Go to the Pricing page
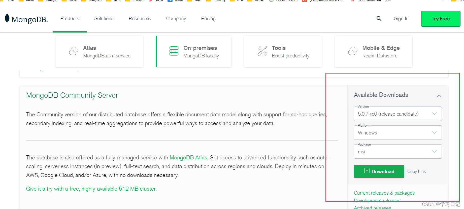 click(x=208, y=19)
